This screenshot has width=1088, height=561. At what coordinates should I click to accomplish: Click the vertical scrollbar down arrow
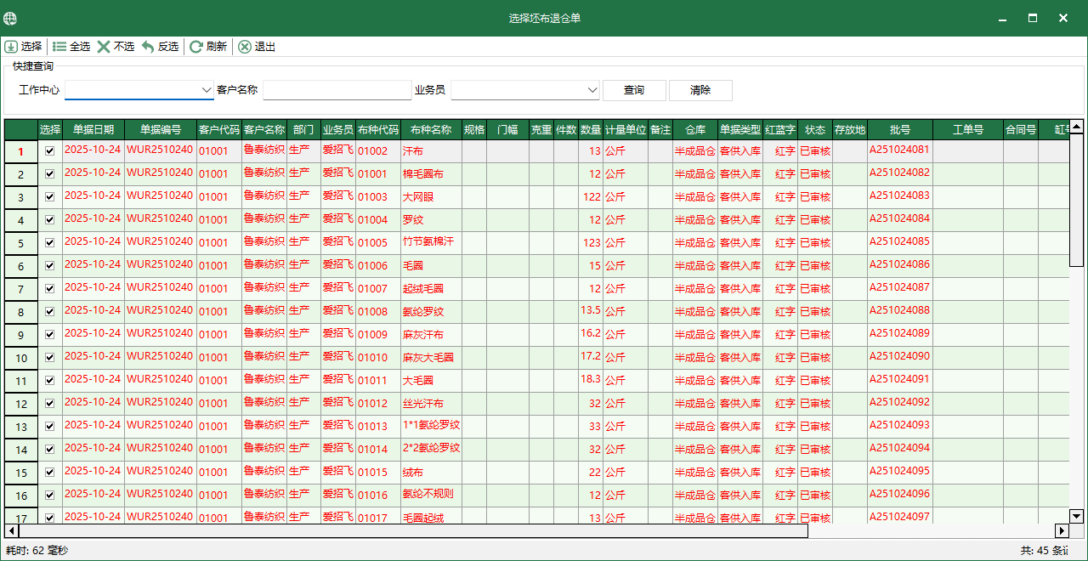(x=1074, y=515)
